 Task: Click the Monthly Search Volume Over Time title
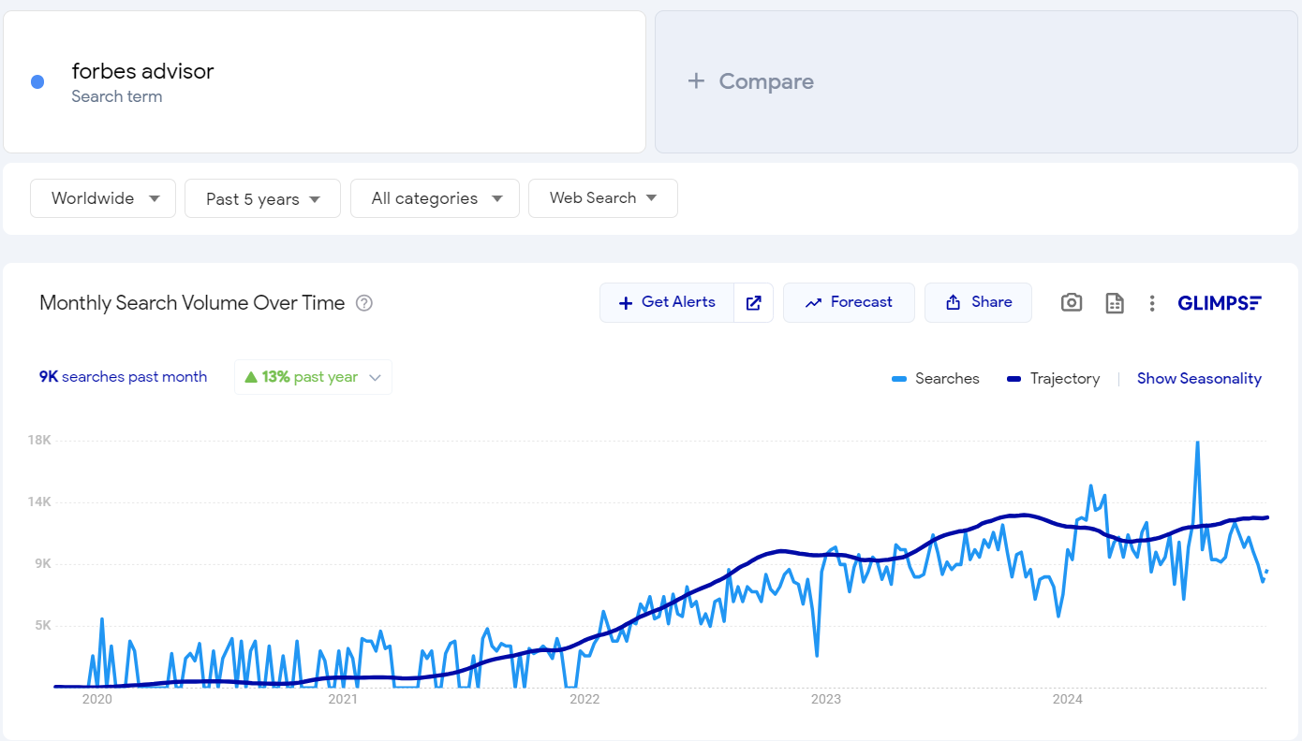(192, 303)
